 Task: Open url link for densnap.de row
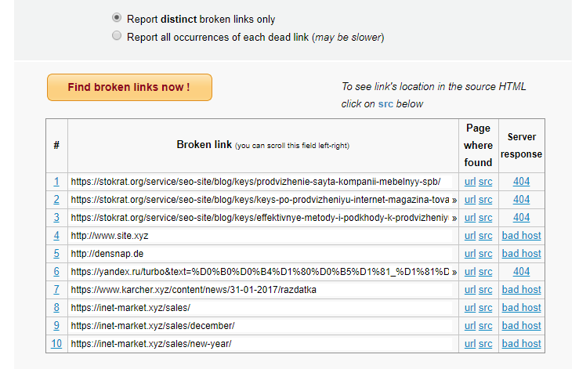pos(470,253)
